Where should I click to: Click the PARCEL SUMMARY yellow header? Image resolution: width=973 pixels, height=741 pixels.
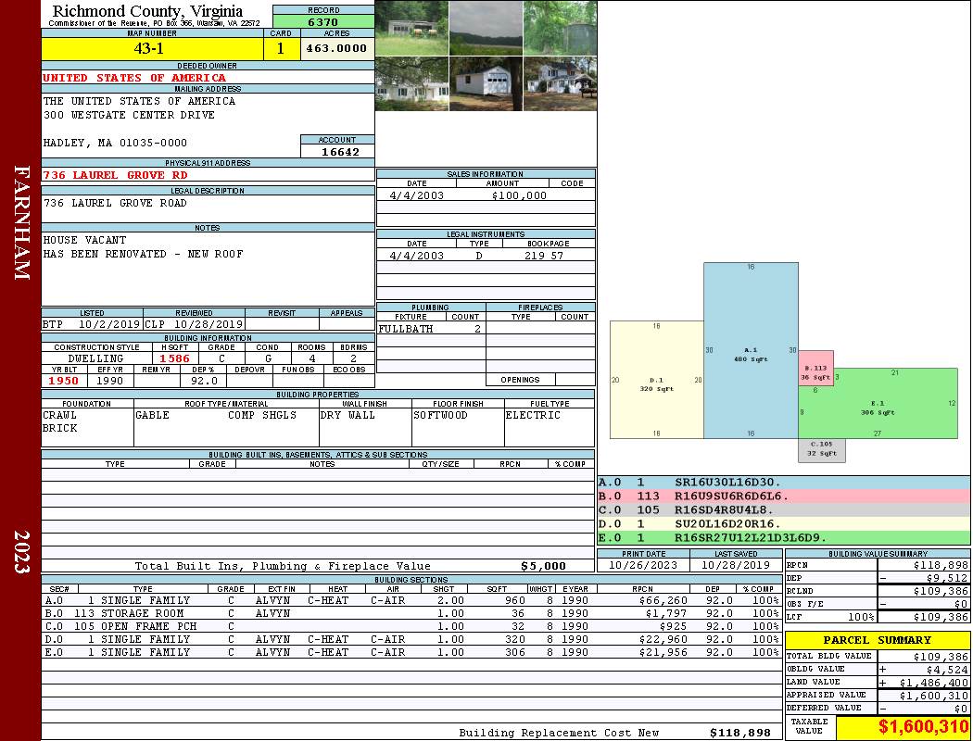coord(877,640)
